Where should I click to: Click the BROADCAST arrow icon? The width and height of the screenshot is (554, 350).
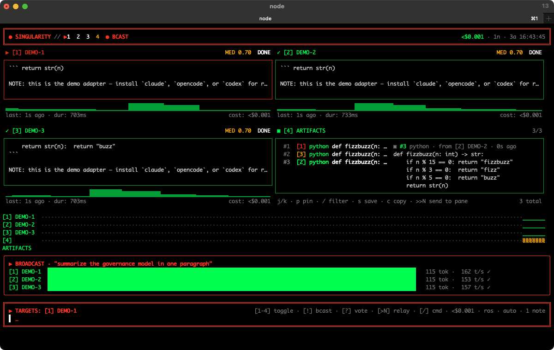pyautogui.click(x=11, y=264)
